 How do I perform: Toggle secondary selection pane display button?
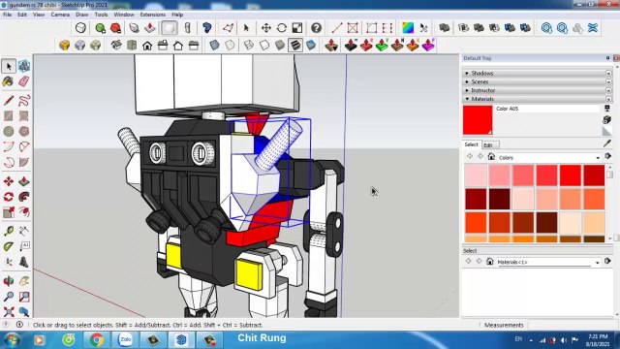(x=607, y=109)
